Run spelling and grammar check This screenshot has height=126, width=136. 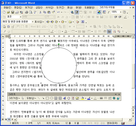tap(35, 12)
